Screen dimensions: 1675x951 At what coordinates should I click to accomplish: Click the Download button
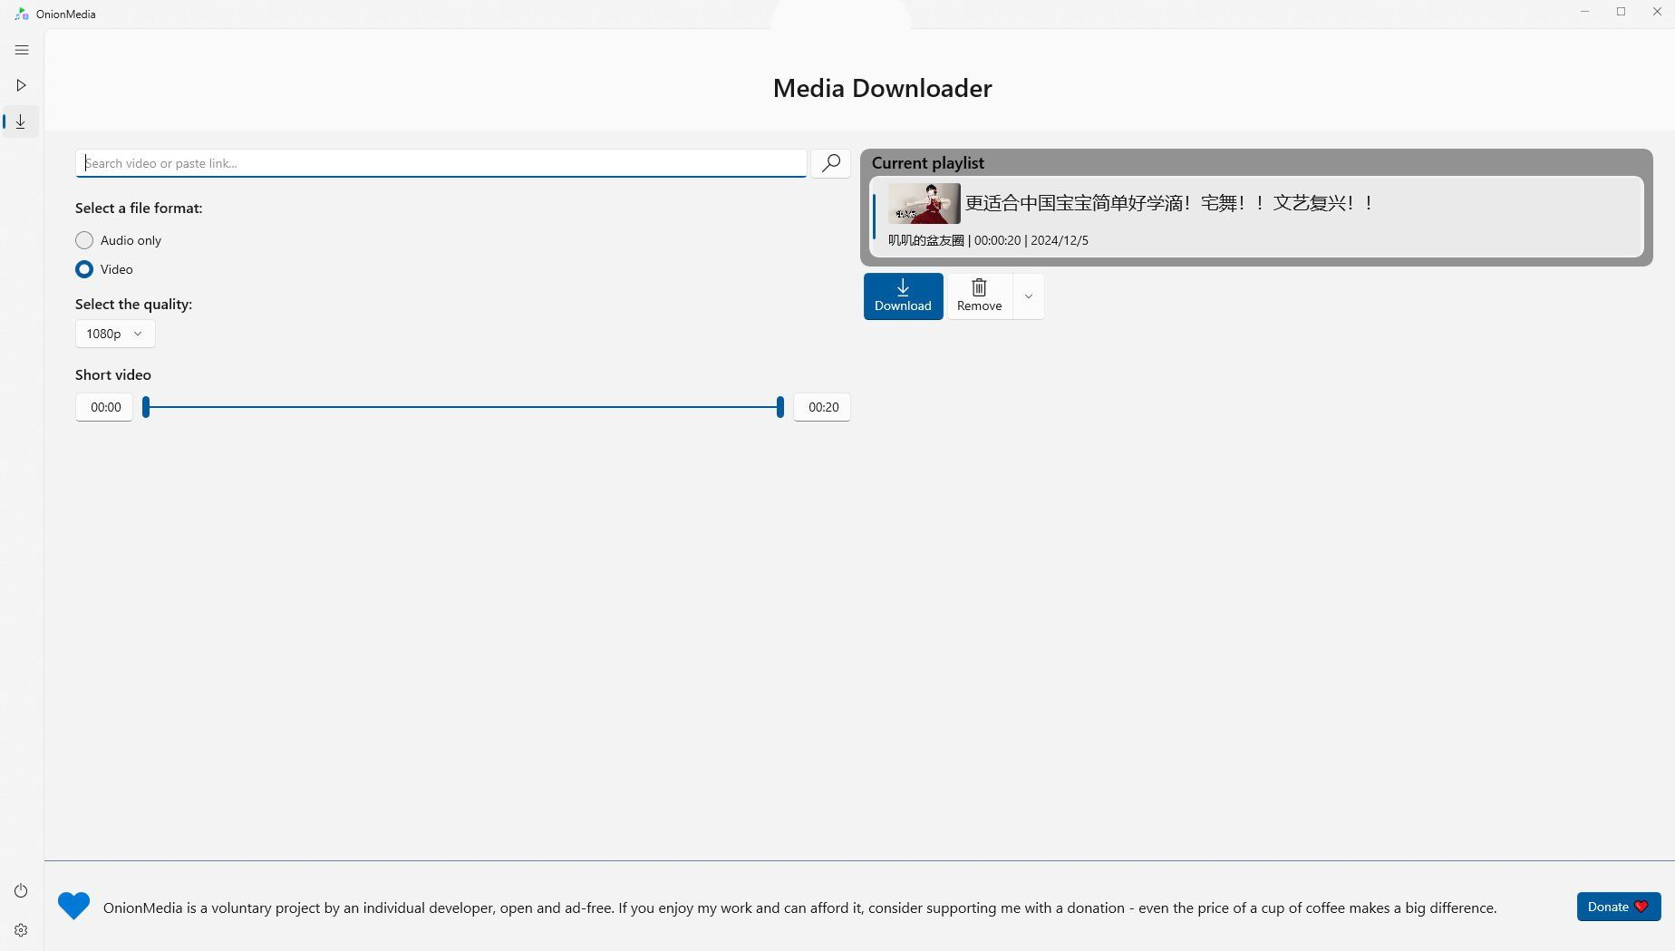coord(903,296)
